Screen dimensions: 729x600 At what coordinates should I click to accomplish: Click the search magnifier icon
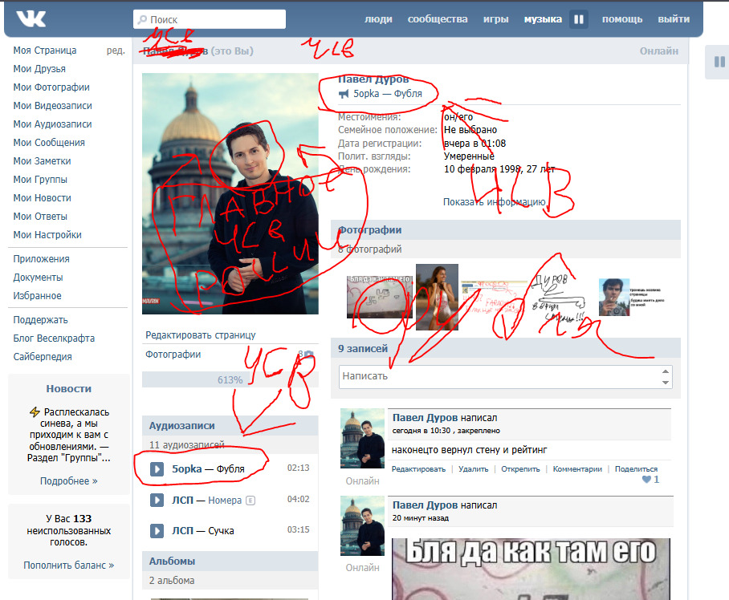pos(142,19)
